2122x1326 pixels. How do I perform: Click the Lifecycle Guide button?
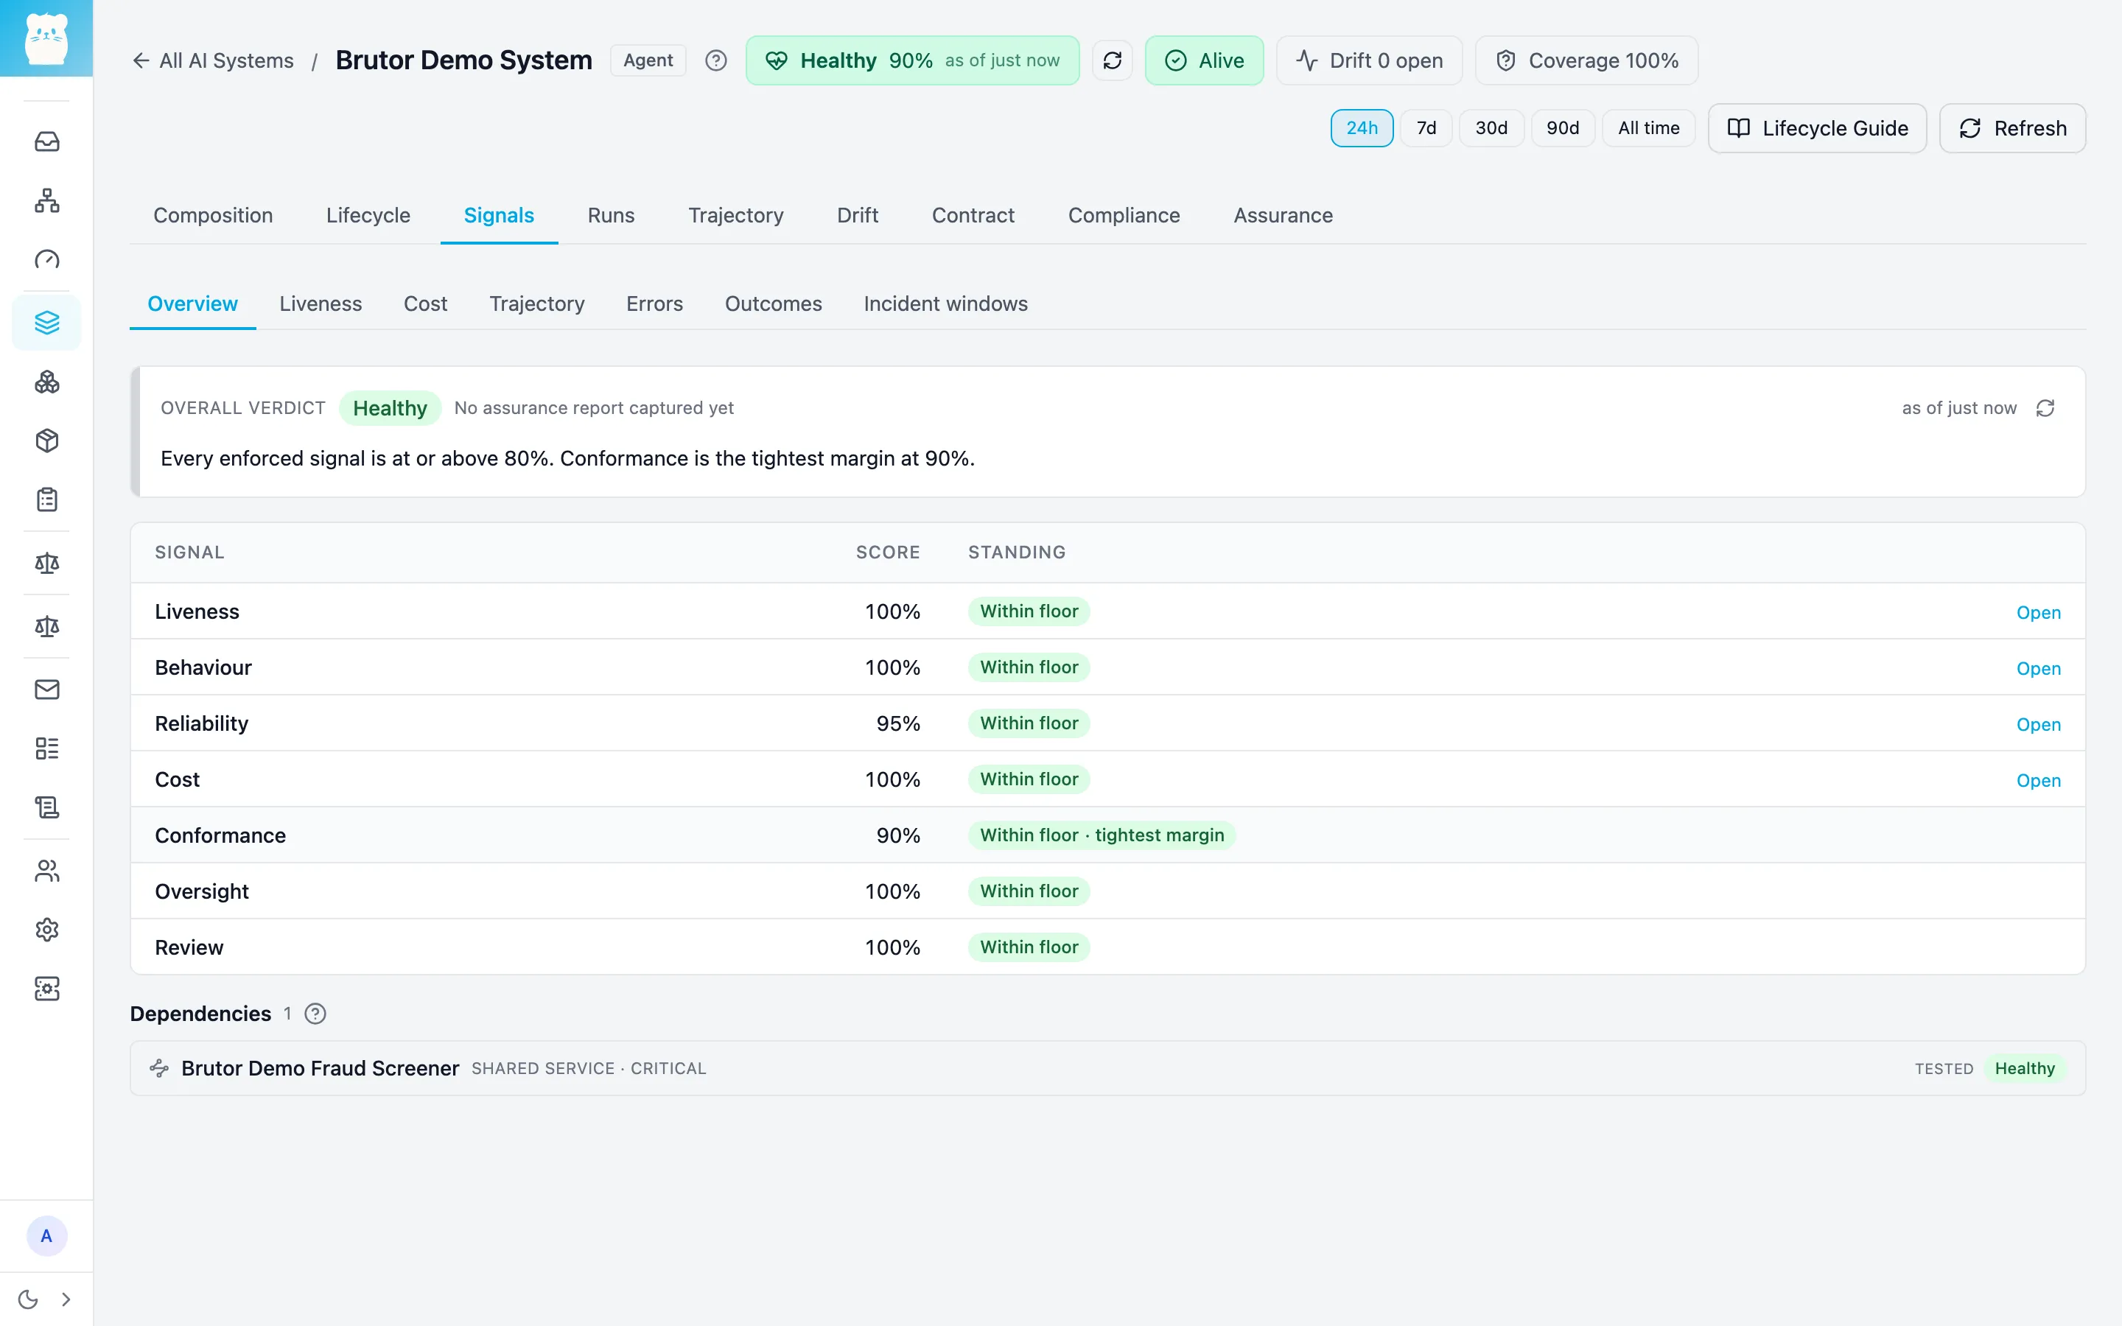pos(1818,128)
